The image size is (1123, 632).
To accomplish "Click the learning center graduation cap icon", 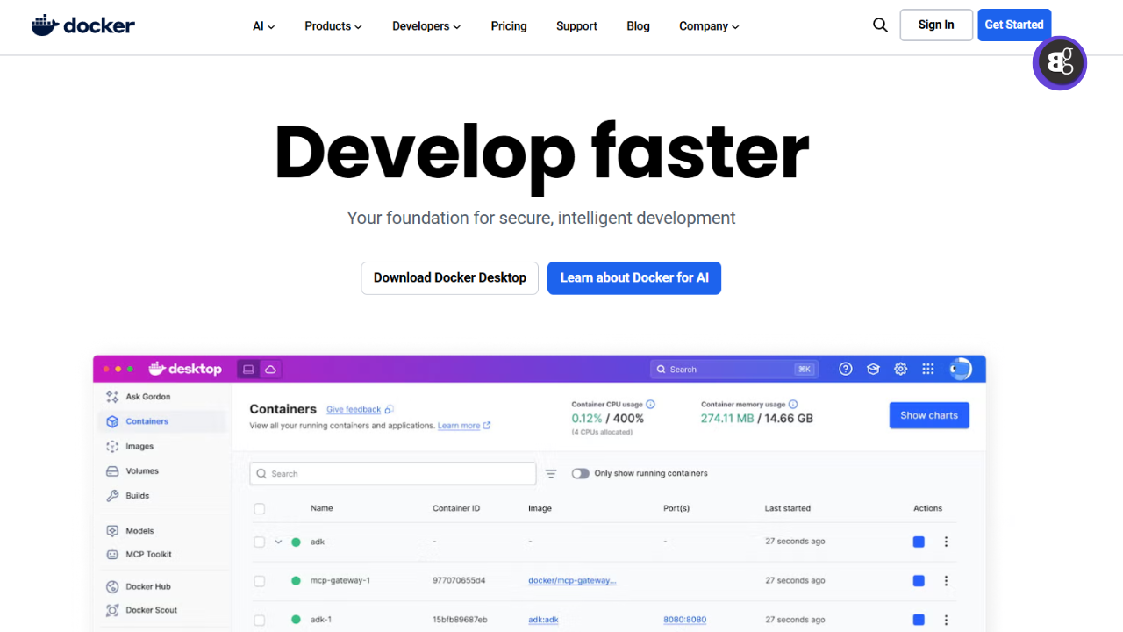I will coord(873,370).
